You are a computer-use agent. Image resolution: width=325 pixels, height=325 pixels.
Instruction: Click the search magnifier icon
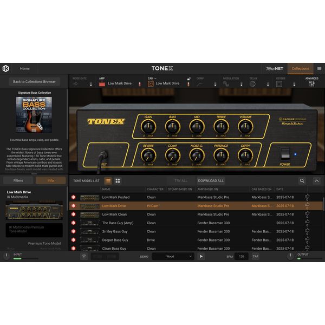point(302,180)
